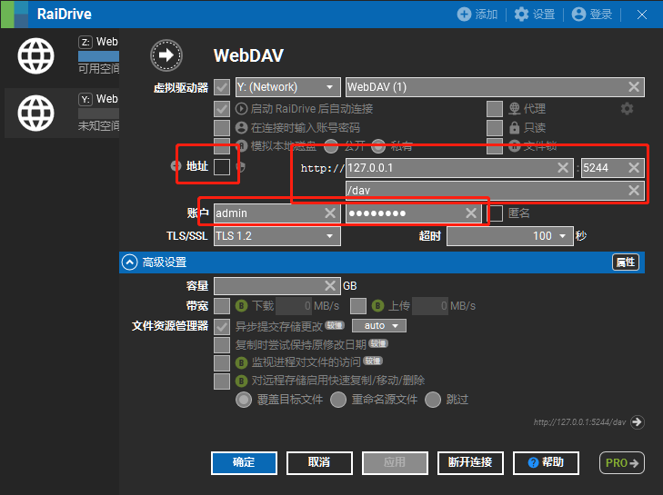
Task: Click the 添加 plus icon in title bar
Action: 464,14
